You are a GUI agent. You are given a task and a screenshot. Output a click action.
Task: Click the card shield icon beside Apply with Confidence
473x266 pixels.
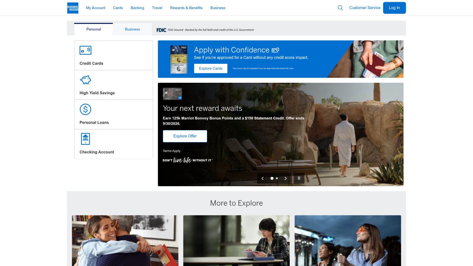pyautogui.click(x=276, y=50)
